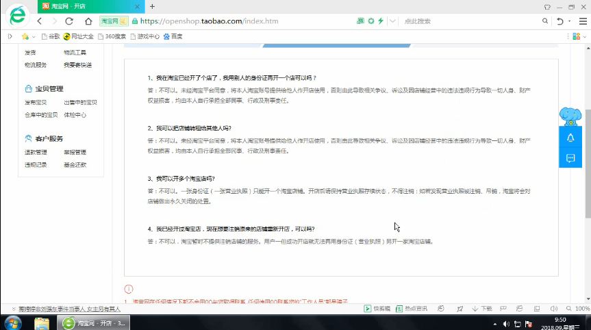Image resolution: width=591 pixels, height=330 pixels.
Task: Open notifications via the bell icon
Action: 570,138
